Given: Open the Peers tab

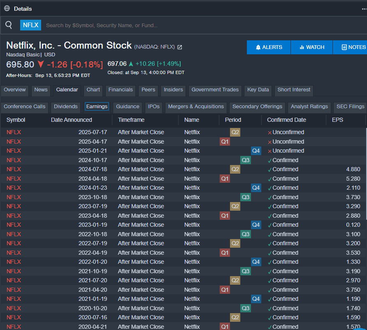Looking at the screenshot, I should (149, 90).
